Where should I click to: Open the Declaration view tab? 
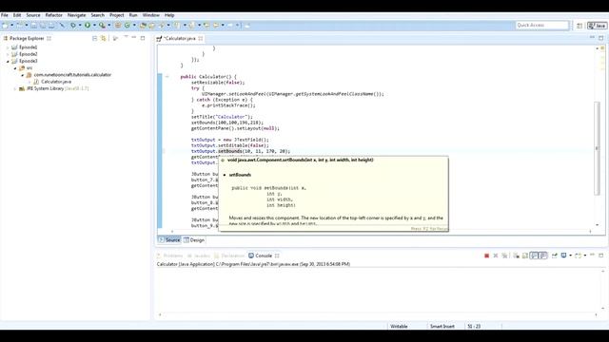229,256
